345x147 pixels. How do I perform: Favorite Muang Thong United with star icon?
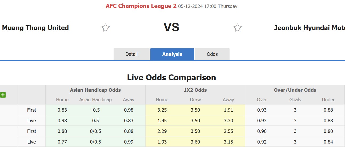pyautogui.click(x=106, y=28)
